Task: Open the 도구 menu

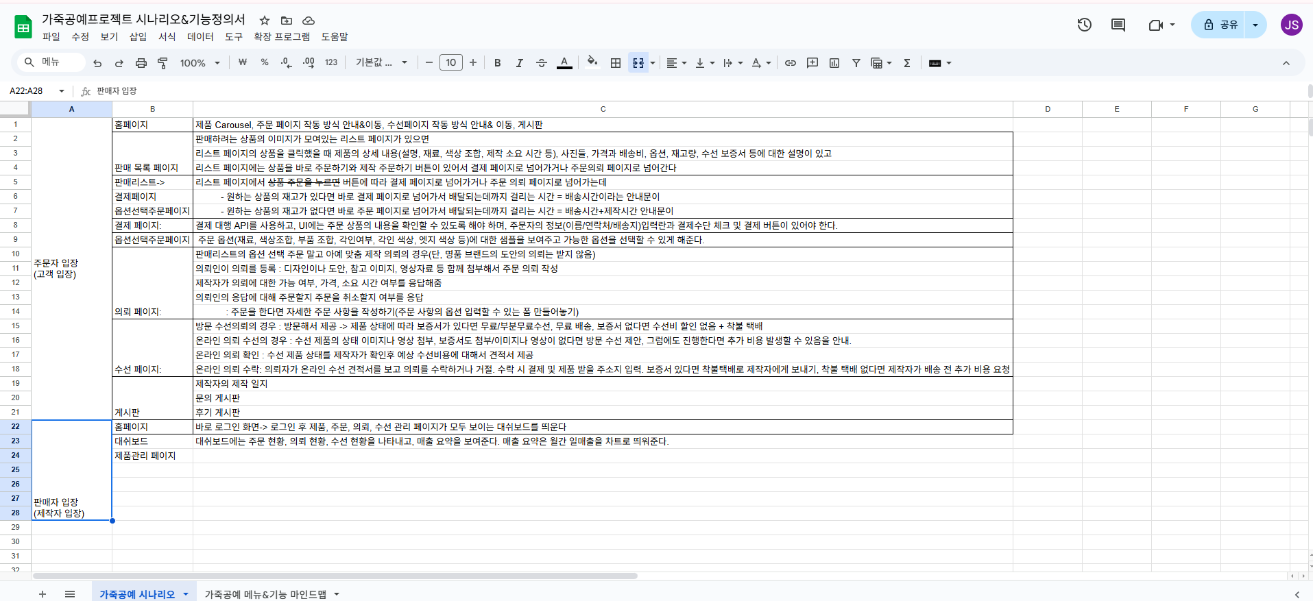Action: [234, 37]
